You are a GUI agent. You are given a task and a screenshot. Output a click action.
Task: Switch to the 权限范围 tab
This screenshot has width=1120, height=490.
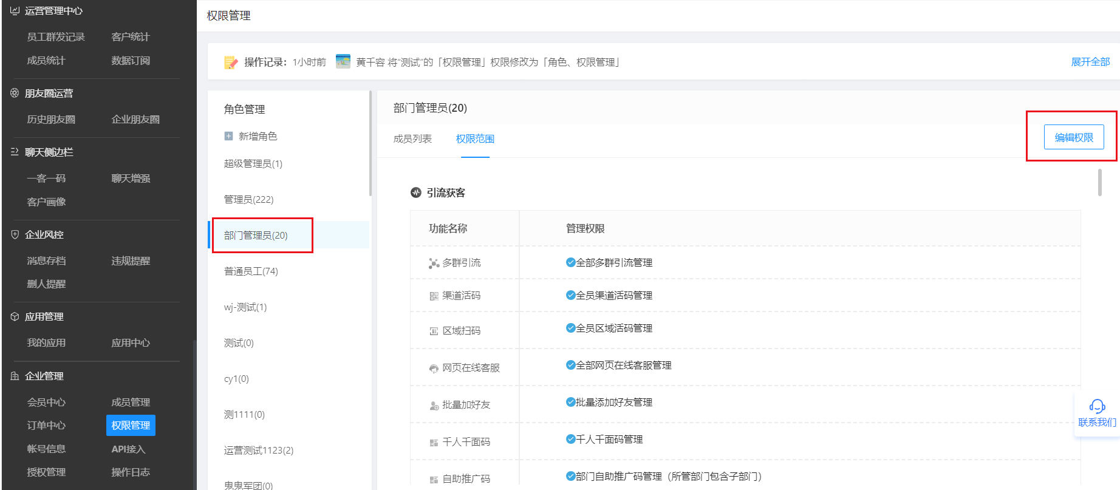point(475,138)
